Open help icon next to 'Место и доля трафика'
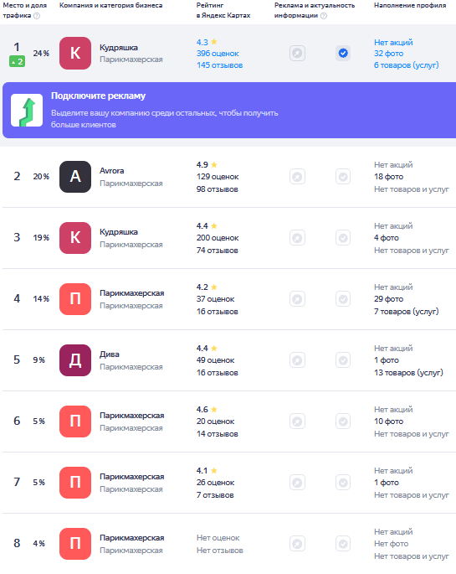This screenshot has height=574, width=456. point(37,16)
